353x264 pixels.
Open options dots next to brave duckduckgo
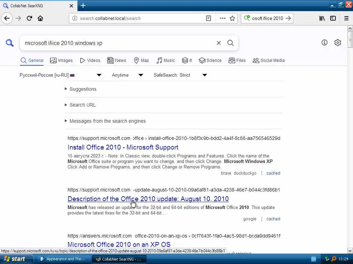[261, 173]
